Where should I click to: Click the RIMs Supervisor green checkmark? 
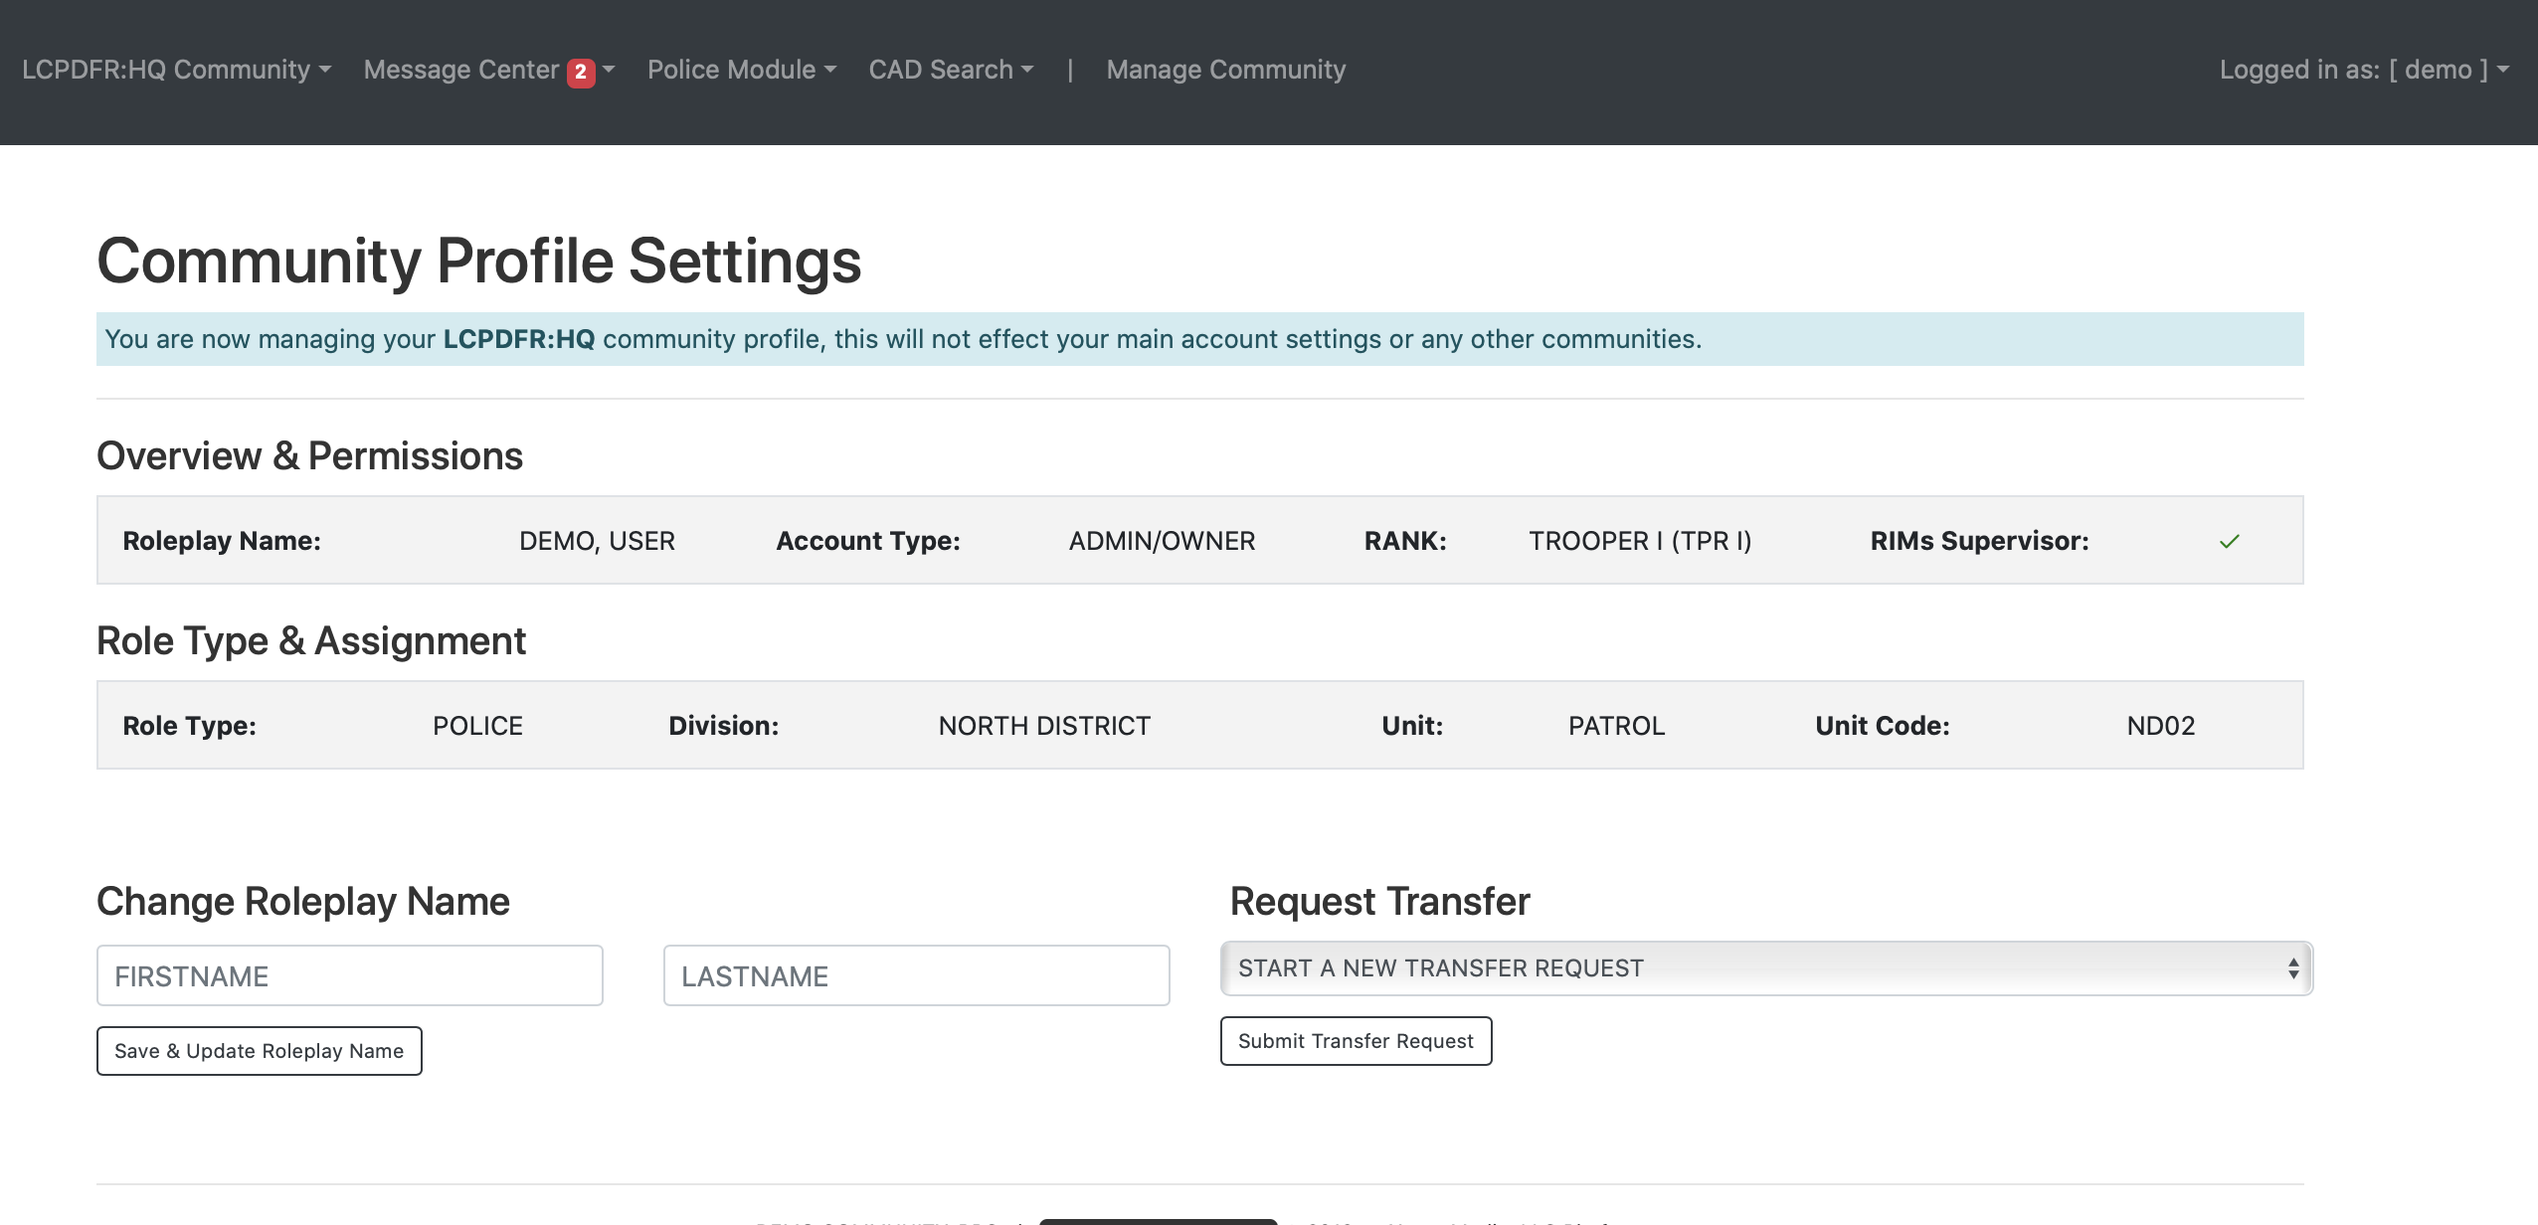[2230, 541]
